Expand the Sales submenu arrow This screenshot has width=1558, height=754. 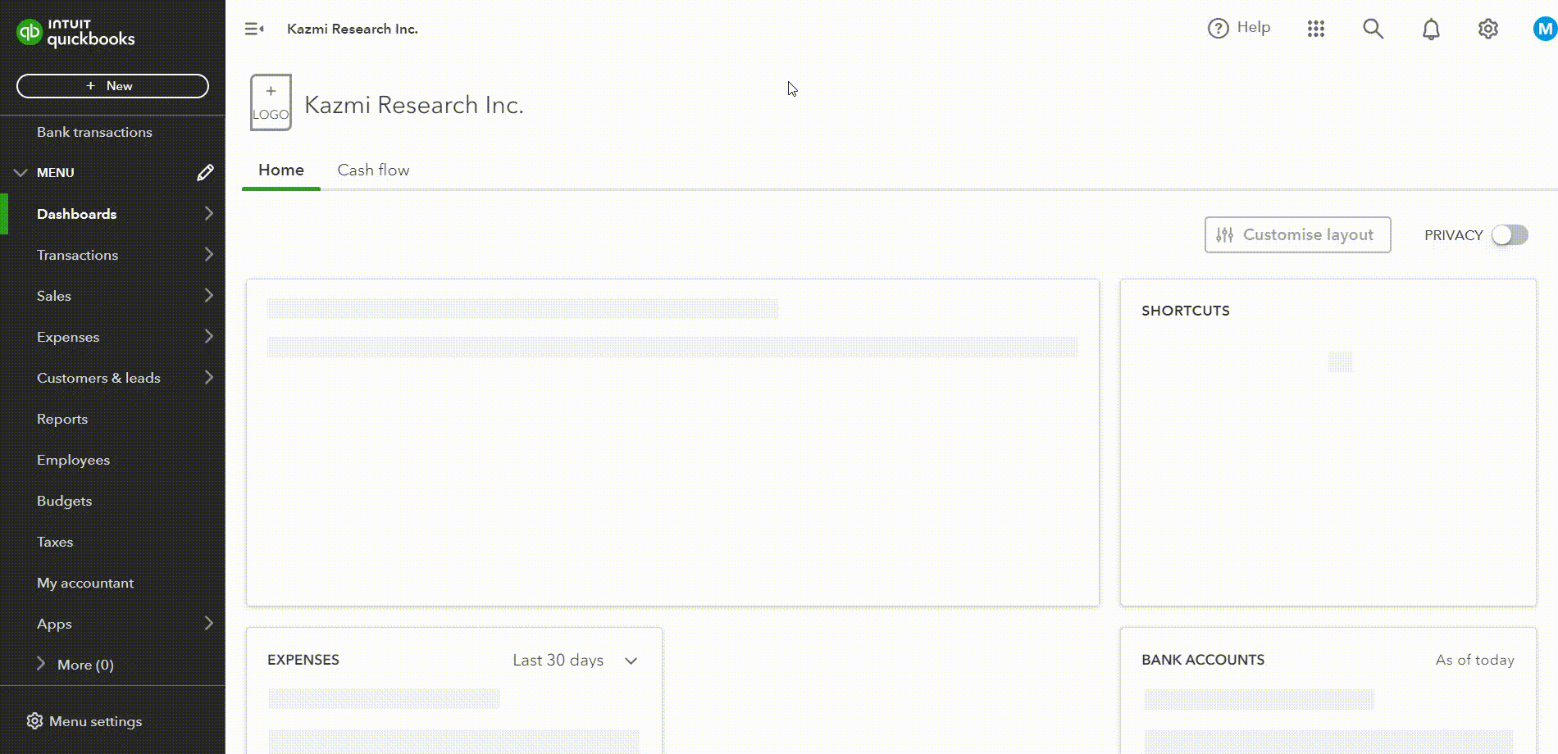point(209,295)
